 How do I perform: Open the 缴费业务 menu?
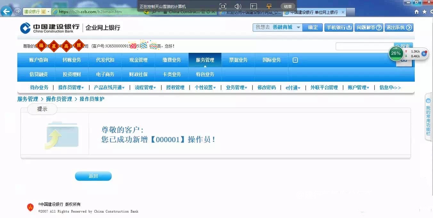click(172, 60)
